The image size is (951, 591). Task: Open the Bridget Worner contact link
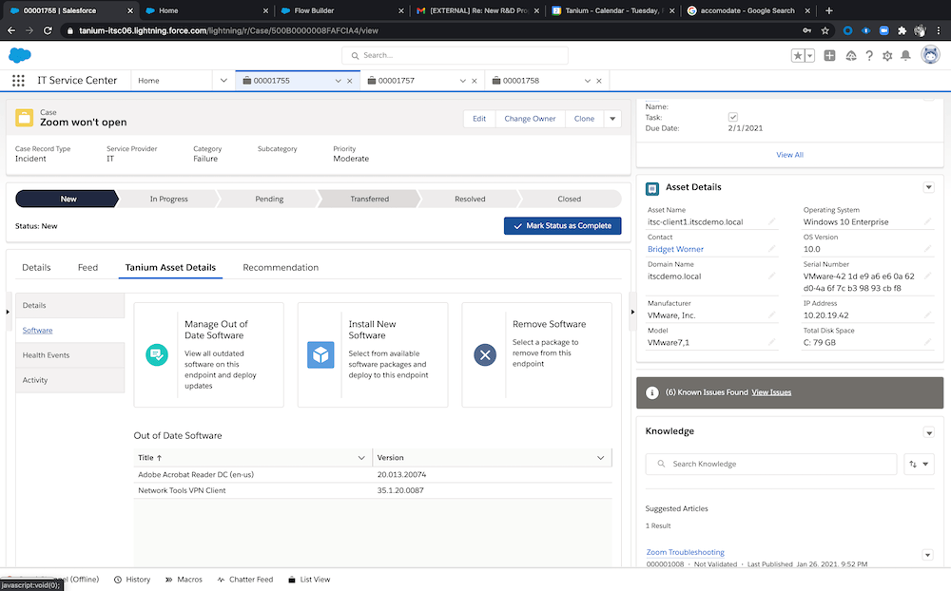(x=675, y=249)
